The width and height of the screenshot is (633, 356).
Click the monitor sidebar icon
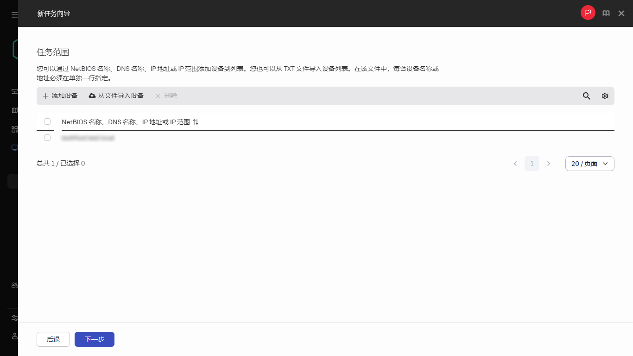[14, 147]
